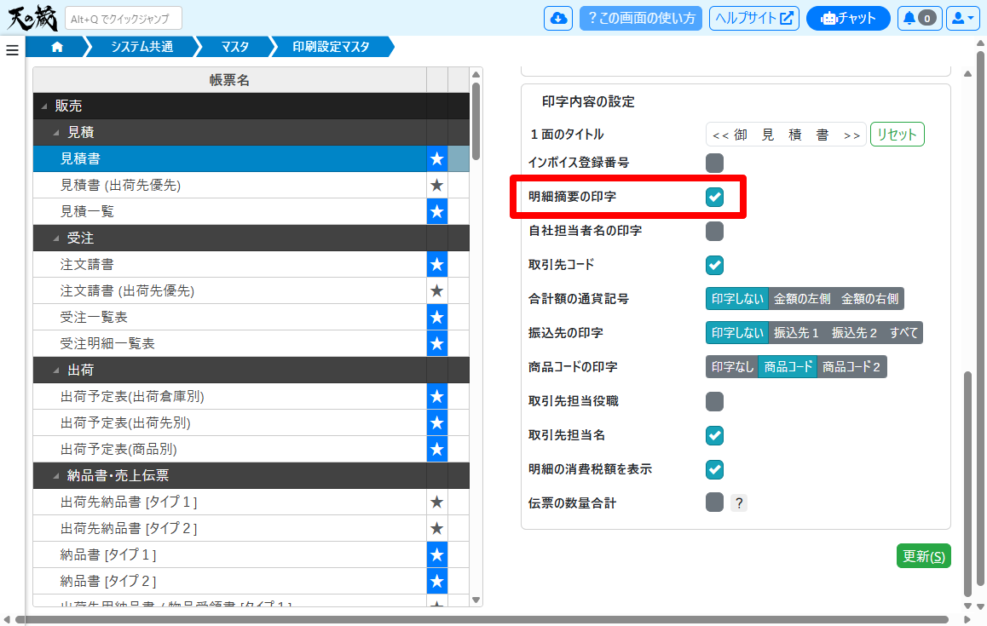Open the システム共通 breadcrumb
The height and width of the screenshot is (626, 987).
pos(141,47)
